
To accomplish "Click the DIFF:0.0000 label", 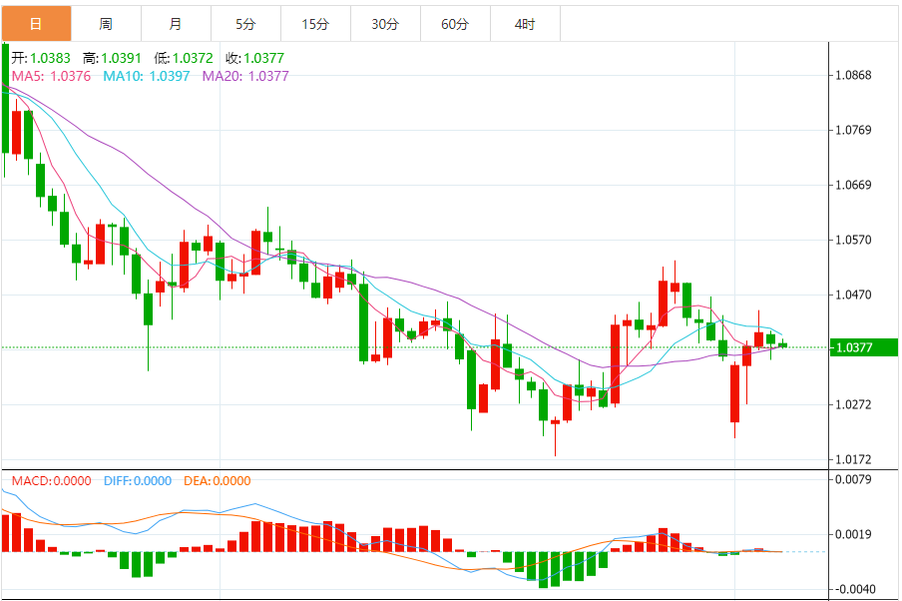I will [x=138, y=480].
